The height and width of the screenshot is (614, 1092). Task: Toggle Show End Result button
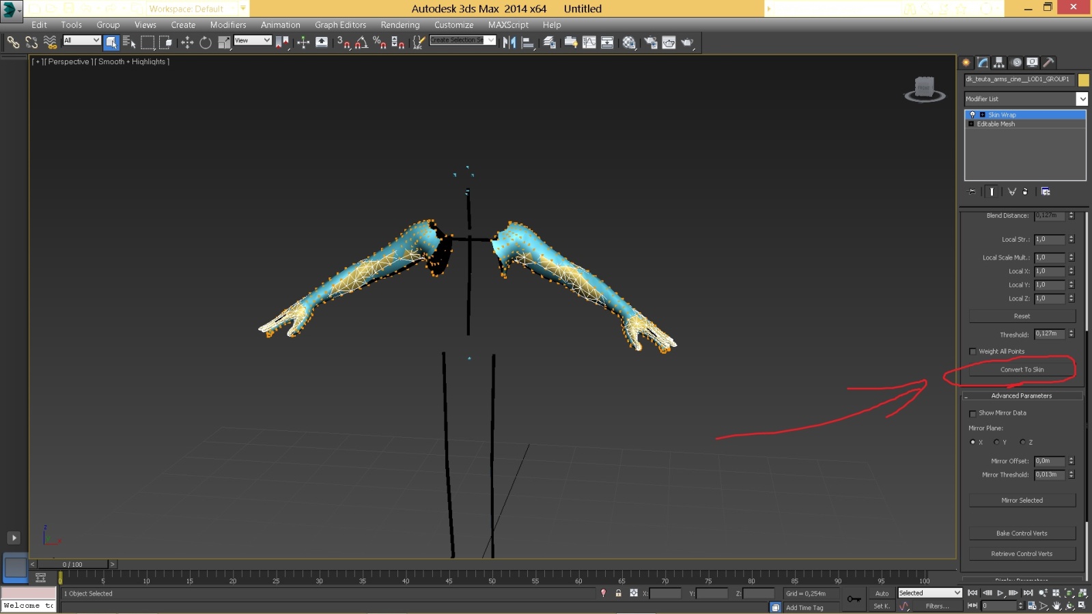click(x=992, y=192)
